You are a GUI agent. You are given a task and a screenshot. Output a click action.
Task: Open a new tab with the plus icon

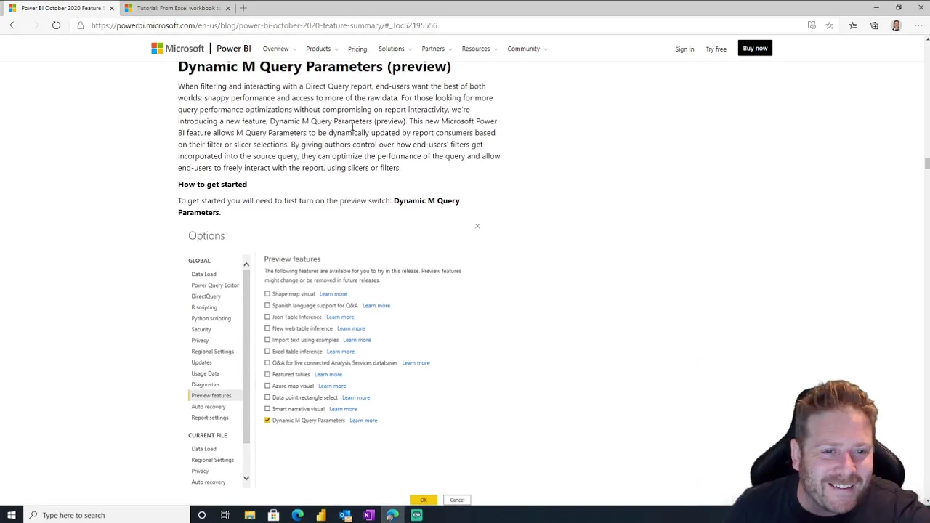(243, 8)
